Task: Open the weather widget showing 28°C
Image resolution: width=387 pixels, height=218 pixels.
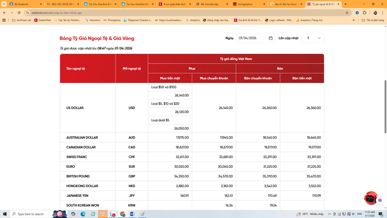Action: (x=310, y=214)
